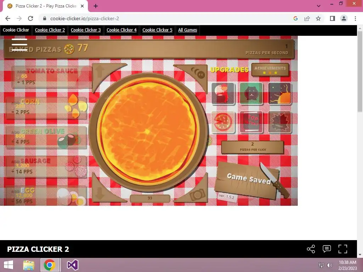Open Cookie Clicker 3 link
The image size is (363, 272).
point(86,30)
